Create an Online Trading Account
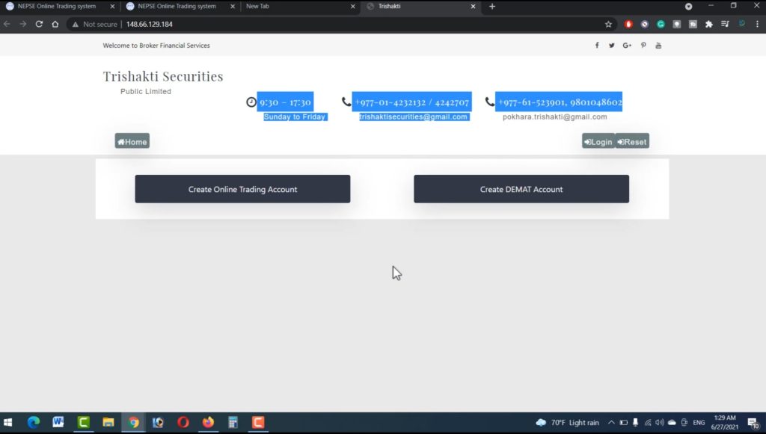The image size is (766, 434). coord(242,189)
